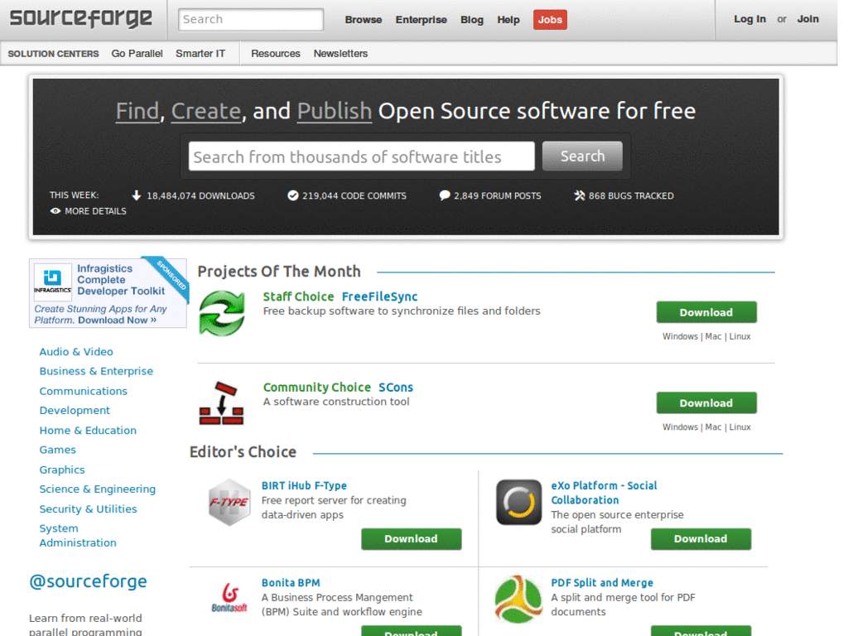Click the SourceForge logo
This screenshot has height=636, width=848.
[x=81, y=18]
